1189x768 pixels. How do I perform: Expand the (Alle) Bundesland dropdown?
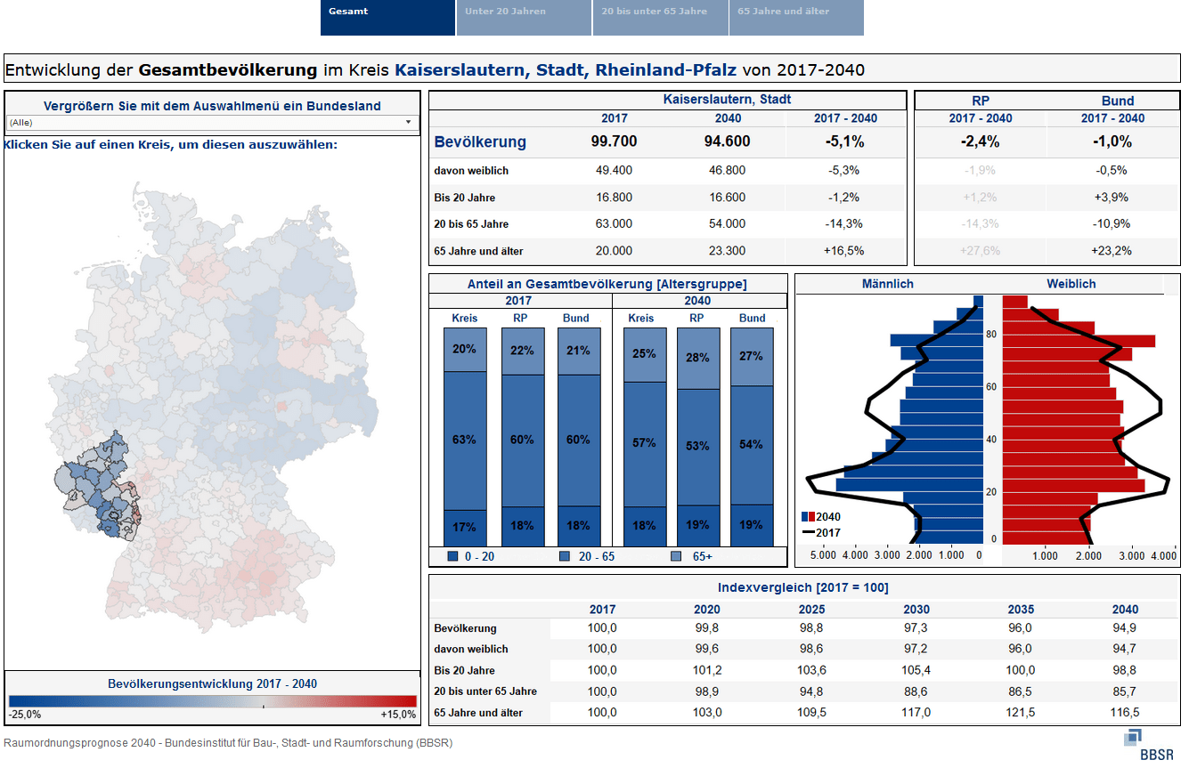[x=212, y=123]
